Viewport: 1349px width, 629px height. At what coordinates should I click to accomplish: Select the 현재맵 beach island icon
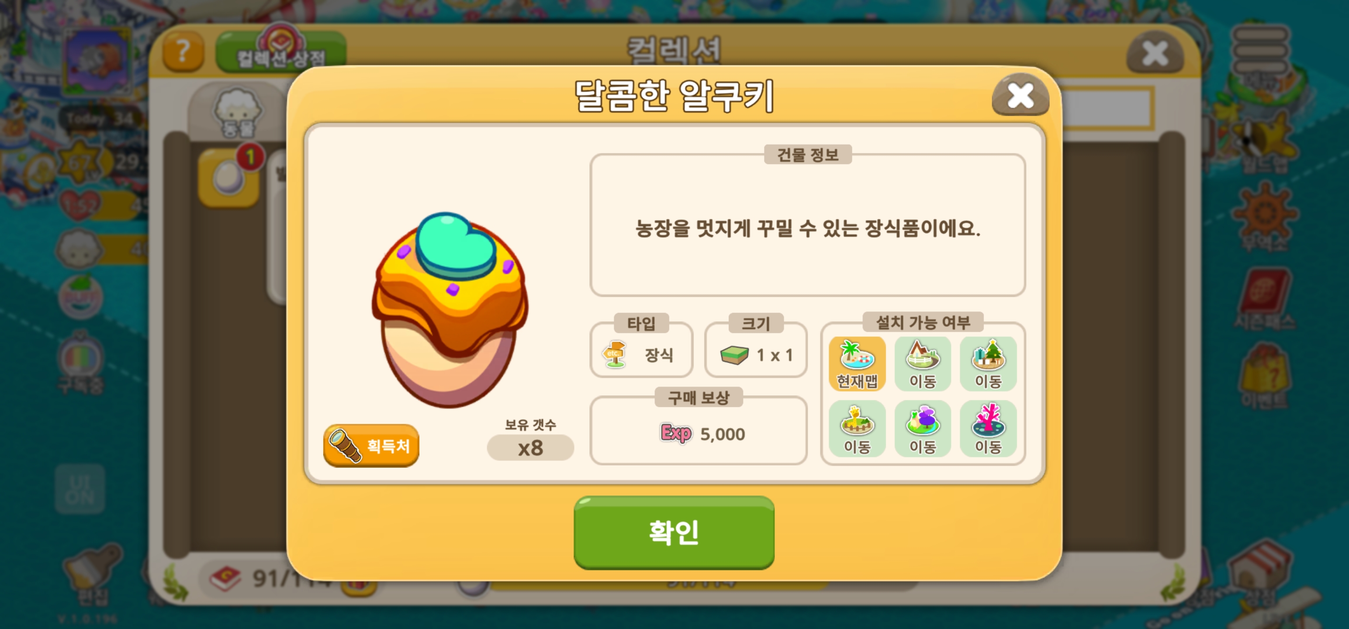(x=857, y=363)
